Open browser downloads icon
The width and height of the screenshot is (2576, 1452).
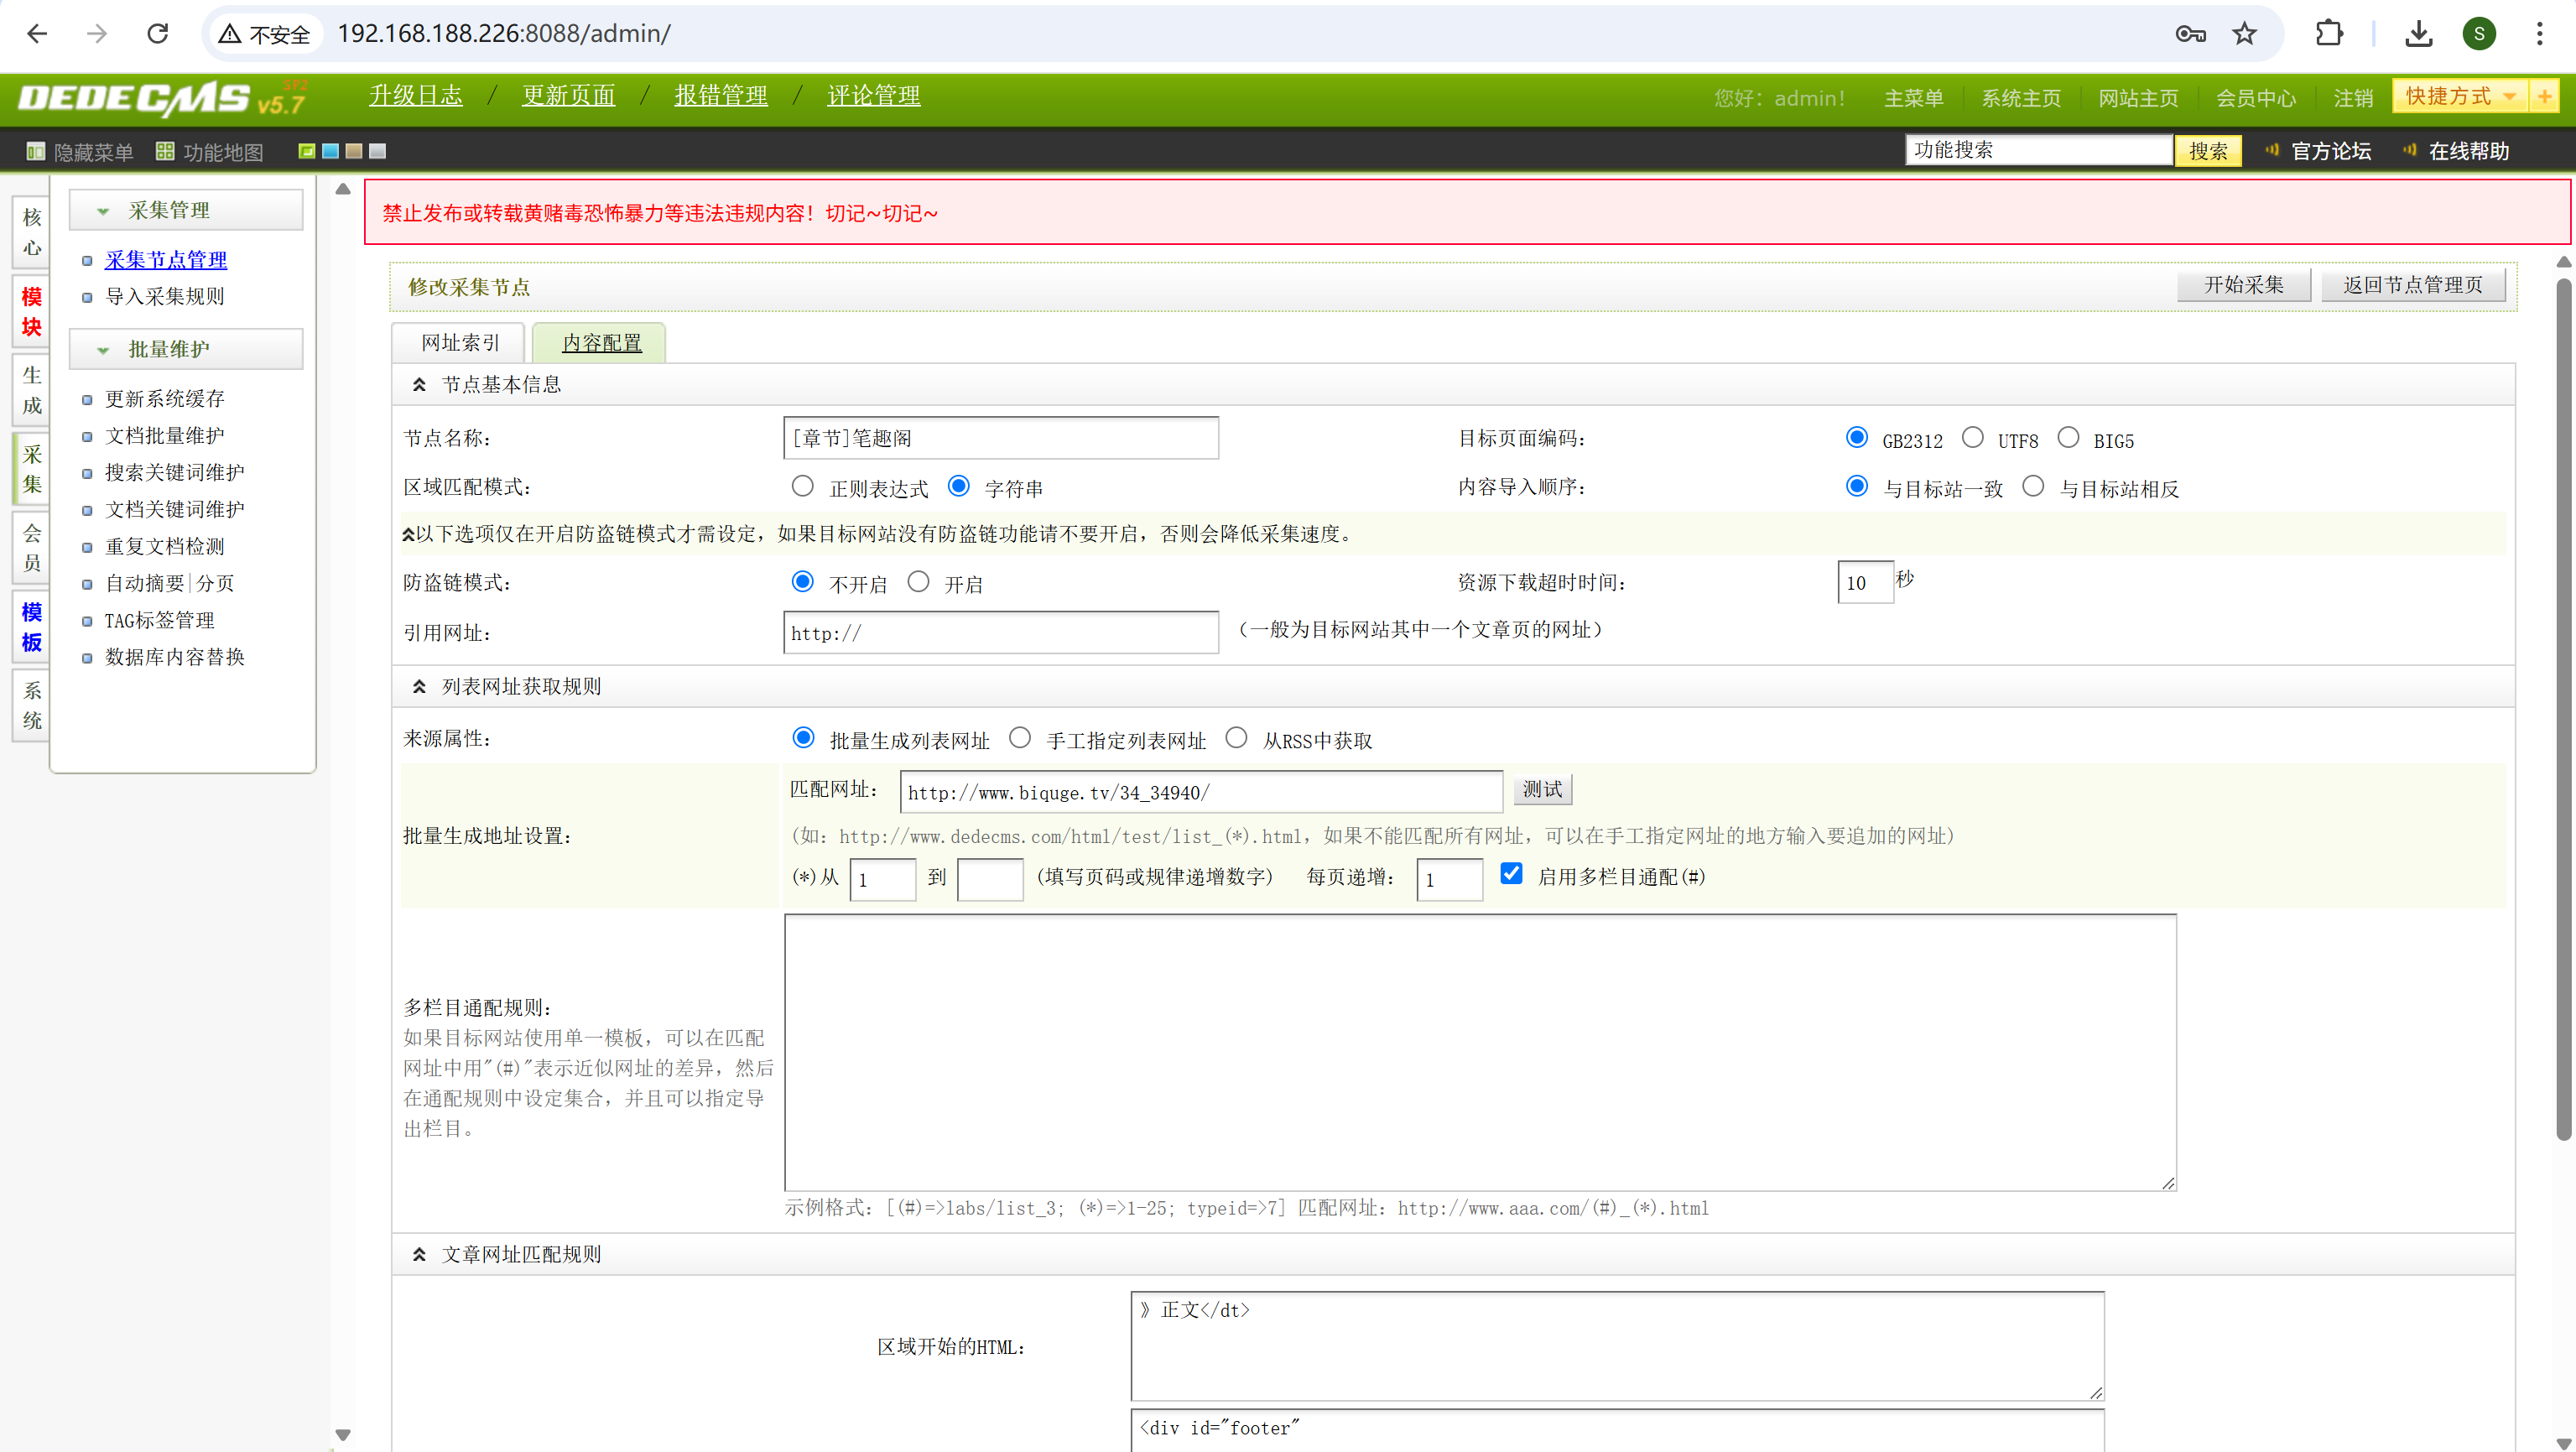click(x=2418, y=34)
